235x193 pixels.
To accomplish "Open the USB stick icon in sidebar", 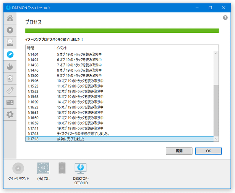I will pyautogui.click(x=10, y=90).
